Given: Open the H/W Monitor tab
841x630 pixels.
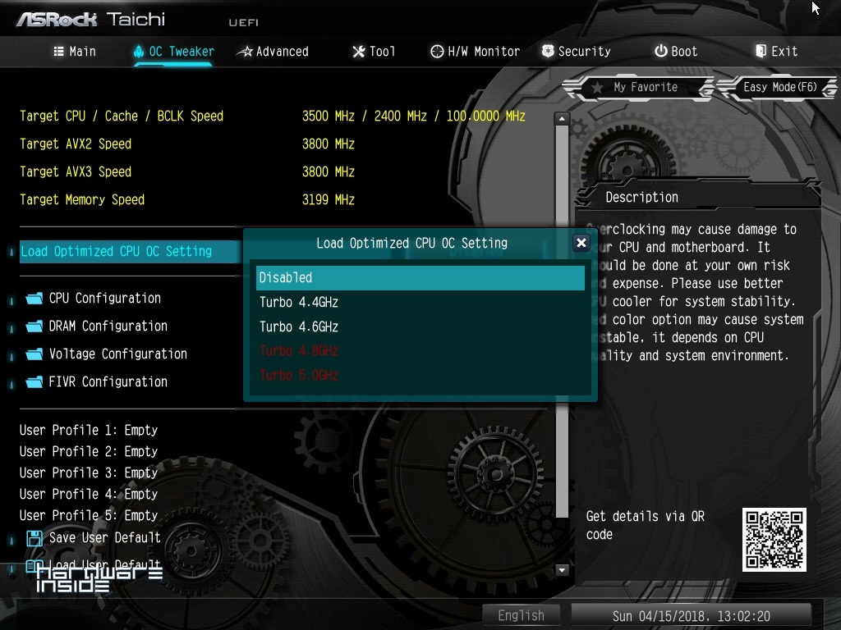Looking at the screenshot, I should [x=476, y=52].
